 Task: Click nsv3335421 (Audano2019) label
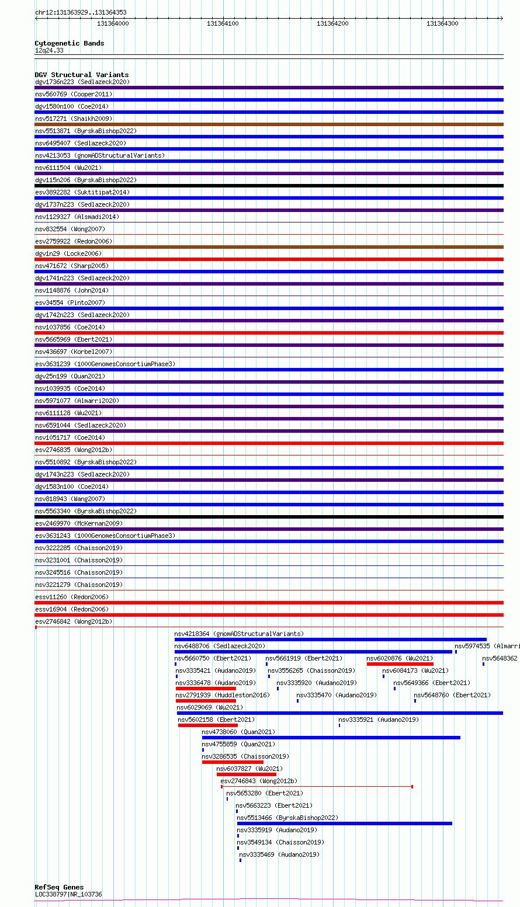(x=216, y=670)
